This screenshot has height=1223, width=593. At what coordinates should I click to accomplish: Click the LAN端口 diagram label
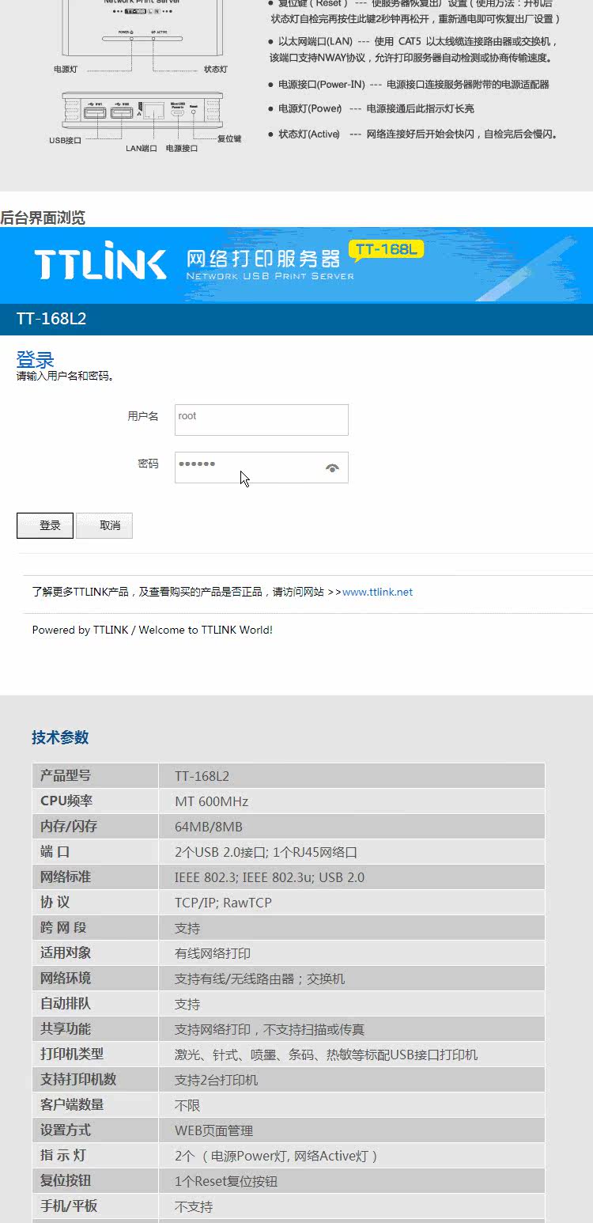[142, 148]
